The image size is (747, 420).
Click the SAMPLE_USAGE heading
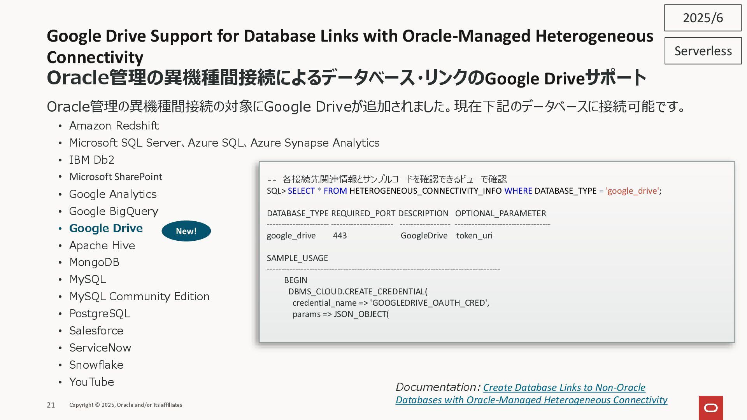297,258
